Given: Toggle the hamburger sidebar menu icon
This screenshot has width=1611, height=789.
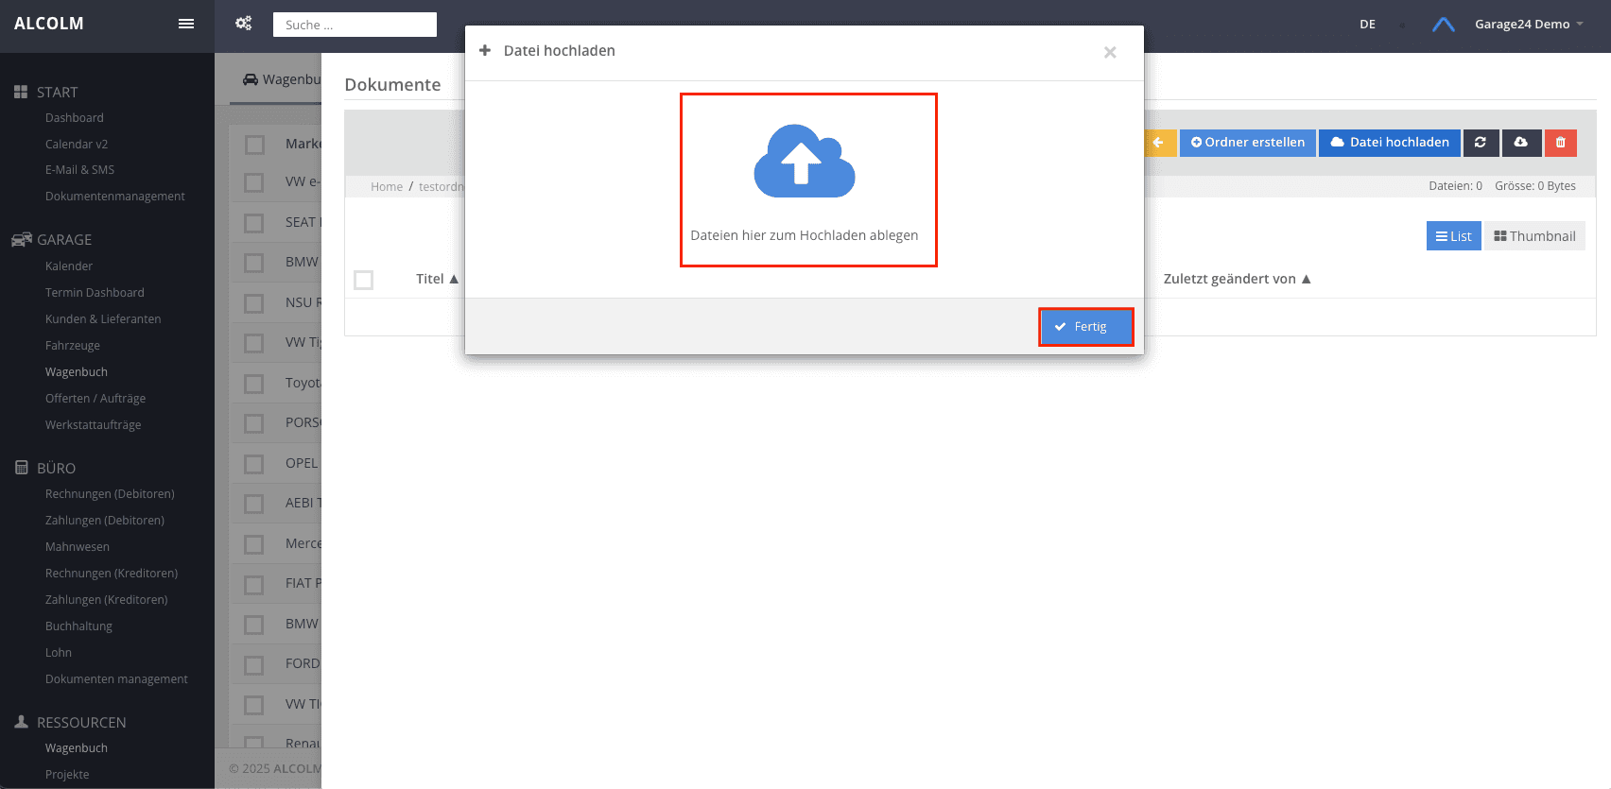Looking at the screenshot, I should 186,24.
